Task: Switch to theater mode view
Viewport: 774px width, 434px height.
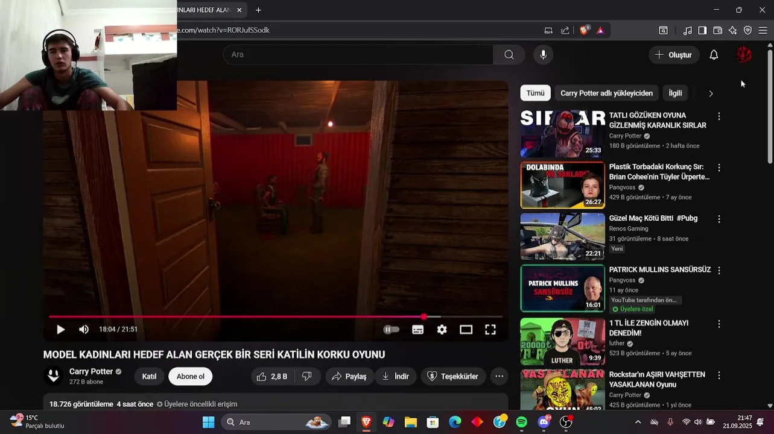Action: pos(466,329)
